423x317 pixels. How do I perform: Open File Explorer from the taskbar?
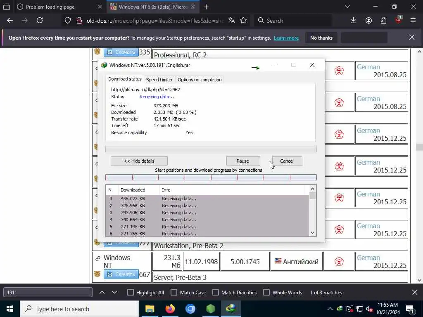click(150, 309)
